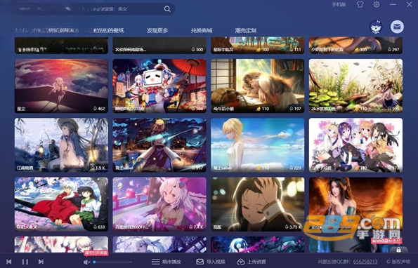Click the 手机版 mobile version link
This screenshot has width=418, height=268.
tap(339, 4)
